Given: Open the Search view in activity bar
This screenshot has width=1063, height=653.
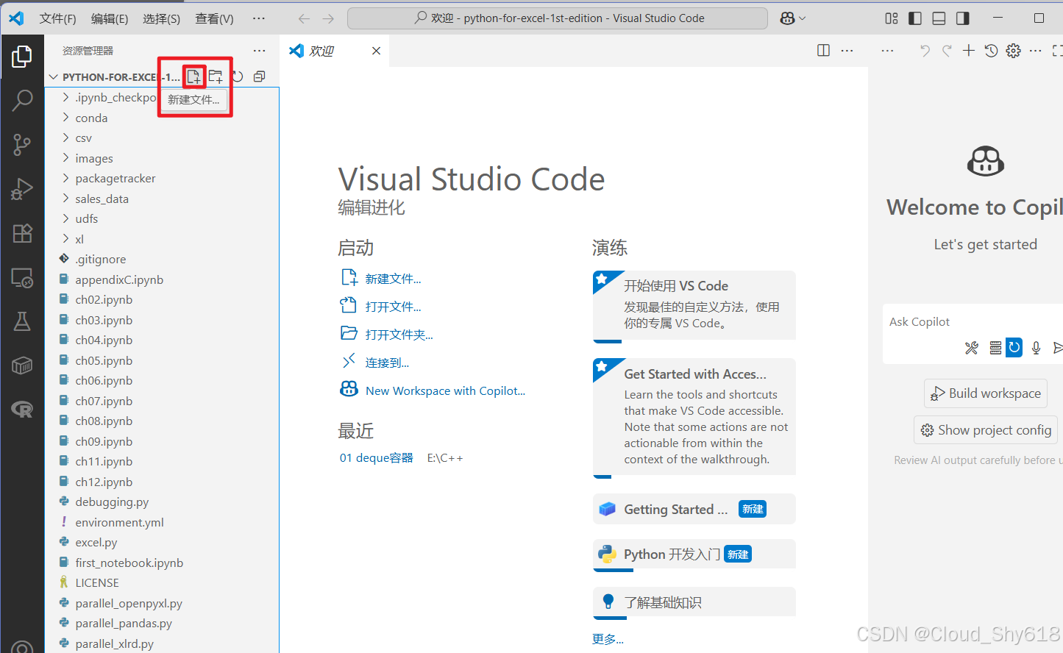Looking at the screenshot, I should [x=22, y=100].
